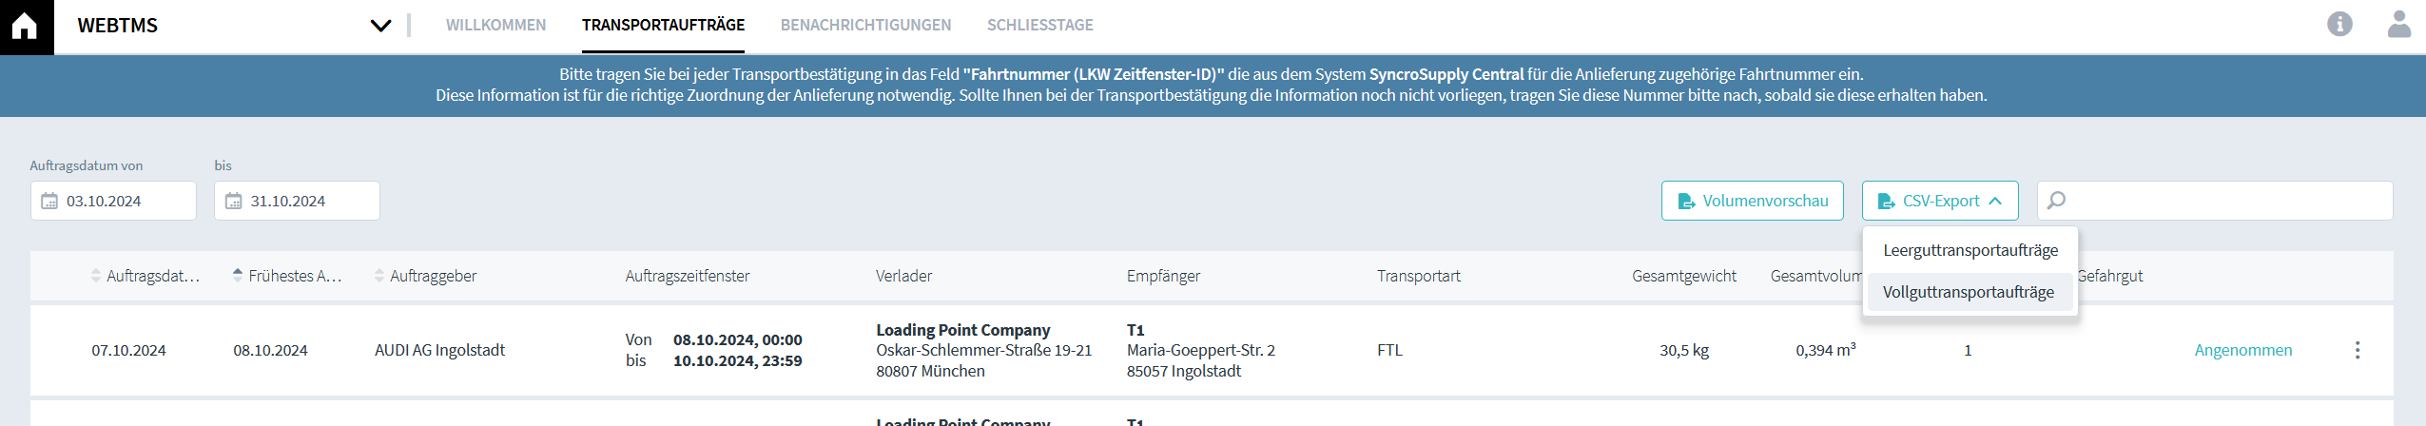The height and width of the screenshot is (426, 2426).
Task: Select Leerguttransportaufträge export option
Action: tap(1970, 250)
